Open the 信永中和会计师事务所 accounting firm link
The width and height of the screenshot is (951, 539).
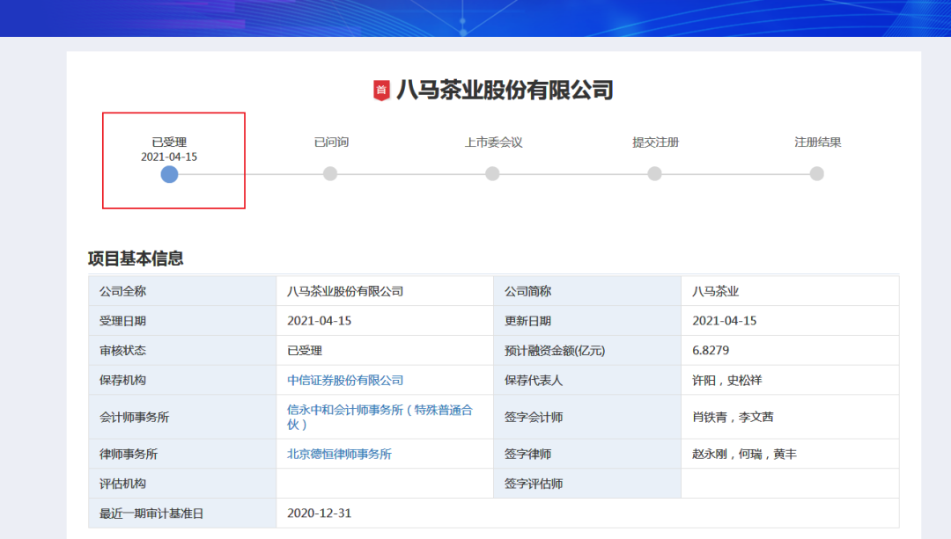pyautogui.click(x=379, y=410)
